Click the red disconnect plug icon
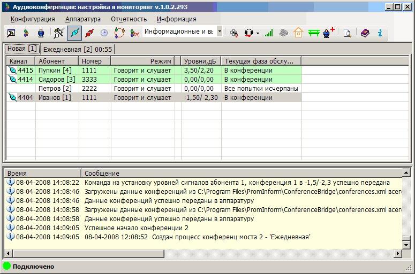The width and height of the screenshot is (415, 274). 89,33
